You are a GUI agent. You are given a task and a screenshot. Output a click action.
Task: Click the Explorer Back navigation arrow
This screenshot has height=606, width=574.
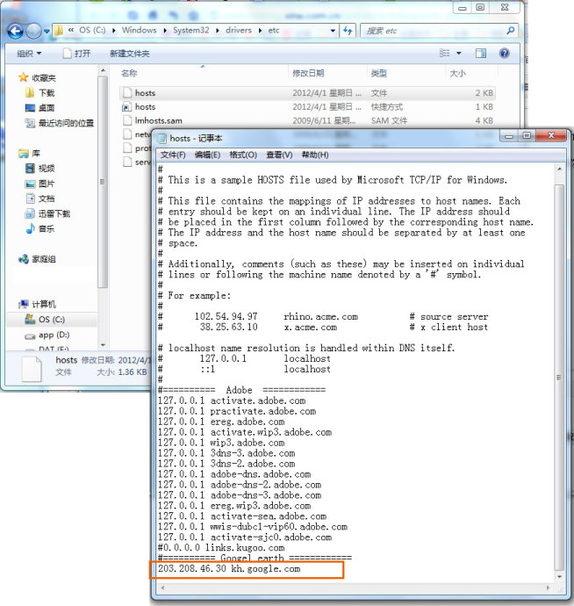[x=16, y=31]
